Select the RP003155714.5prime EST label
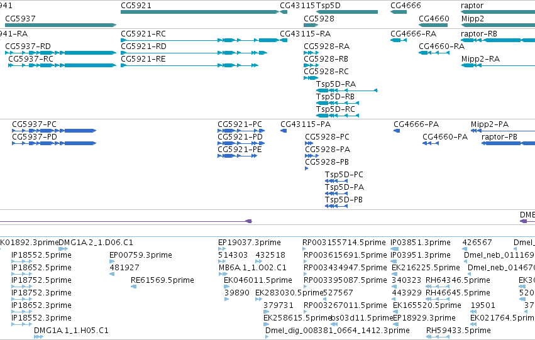 [344, 243]
